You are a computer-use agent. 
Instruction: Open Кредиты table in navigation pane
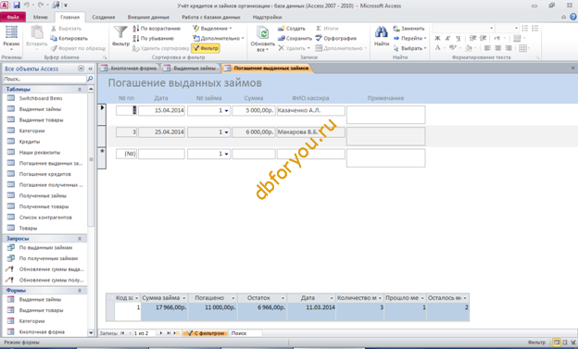pyautogui.click(x=30, y=142)
